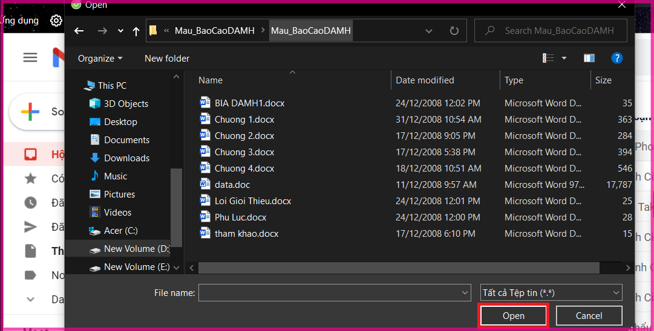This screenshot has width=654, height=331.
Task: Open Acer (C:) drive
Action: pyautogui.click(x=114, y=231)
